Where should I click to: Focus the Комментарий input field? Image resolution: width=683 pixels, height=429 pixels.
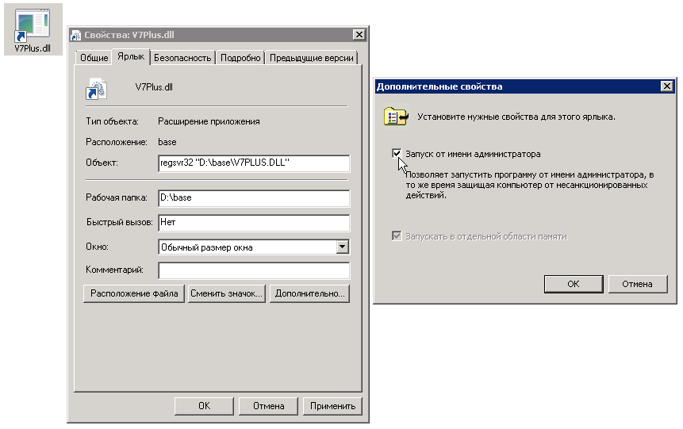254,271
